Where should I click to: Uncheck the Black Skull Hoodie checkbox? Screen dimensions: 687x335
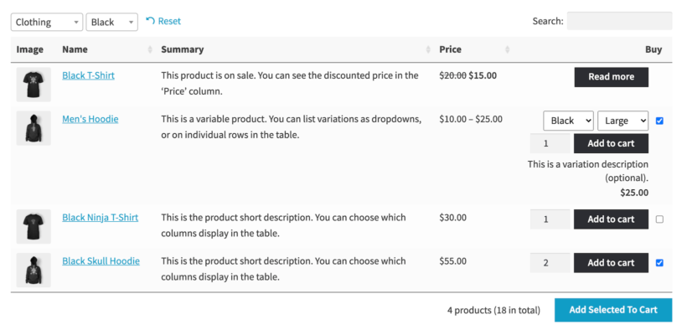click(660, 263)
